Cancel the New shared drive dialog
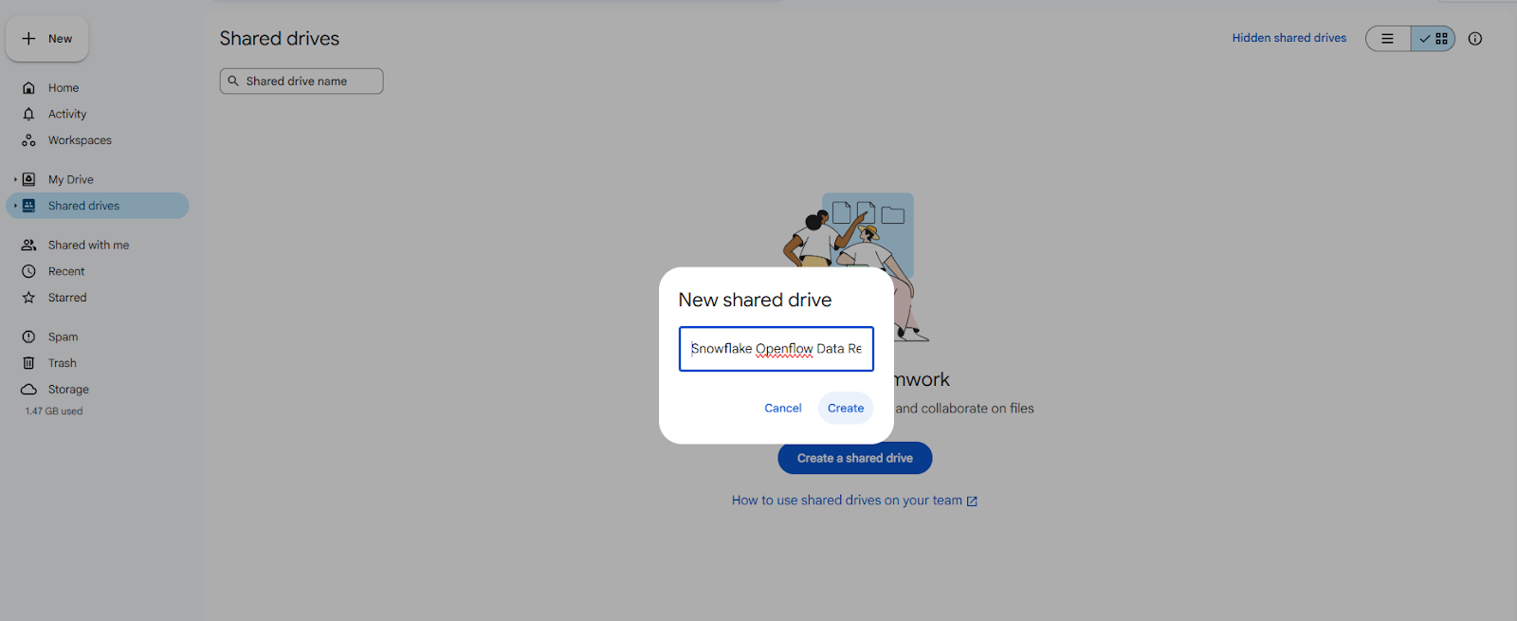 click(783, 409)
